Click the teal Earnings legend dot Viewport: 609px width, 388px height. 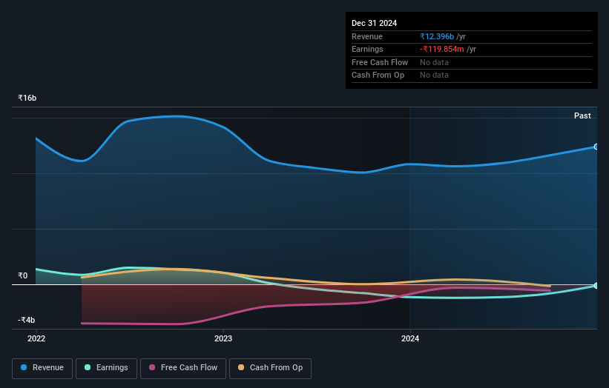coord(88,367)
